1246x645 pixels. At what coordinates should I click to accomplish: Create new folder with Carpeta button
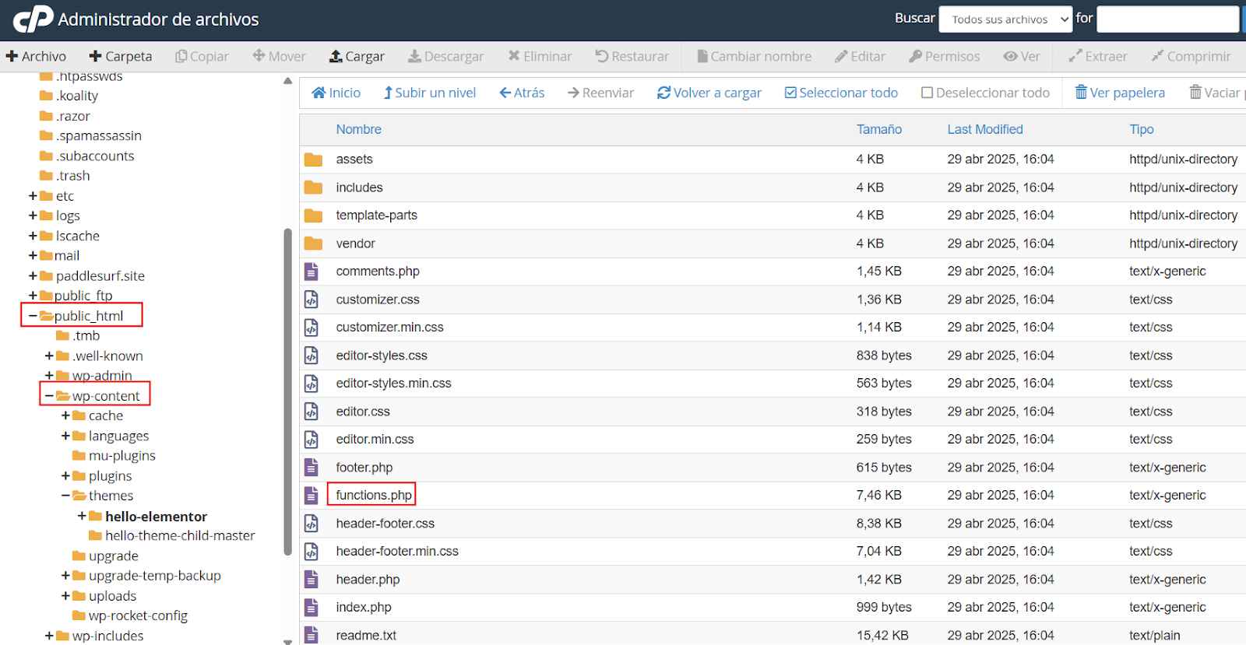pyautogui.click(x=121, y=56)
